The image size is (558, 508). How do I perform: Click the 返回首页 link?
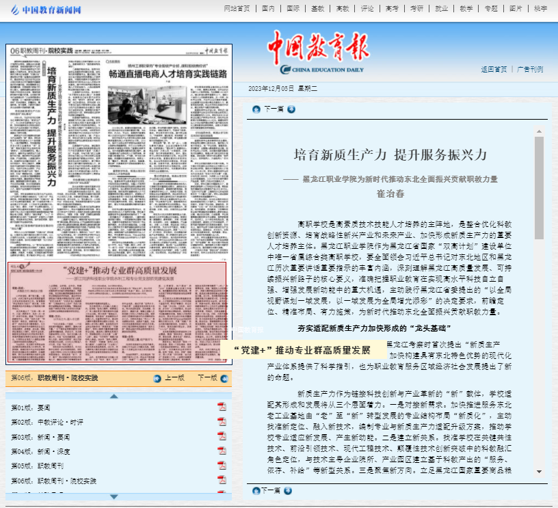[494, 69]
